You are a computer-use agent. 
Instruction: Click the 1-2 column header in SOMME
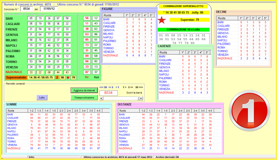pyautogui.click(x=32, y=111)
